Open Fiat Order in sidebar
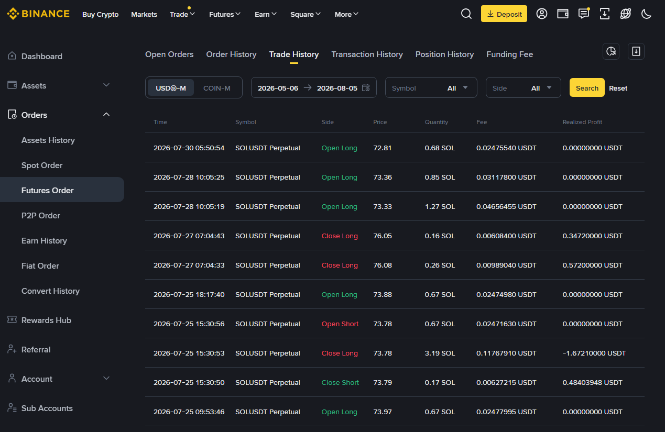 coord(40,265)
